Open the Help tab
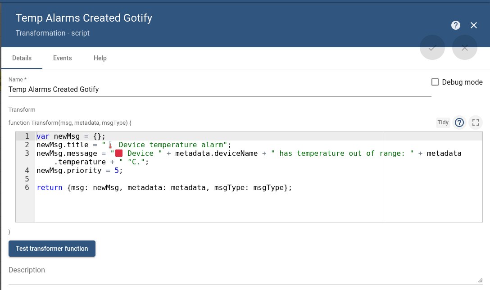The image size is (490, 290). [x=100, y=58]
